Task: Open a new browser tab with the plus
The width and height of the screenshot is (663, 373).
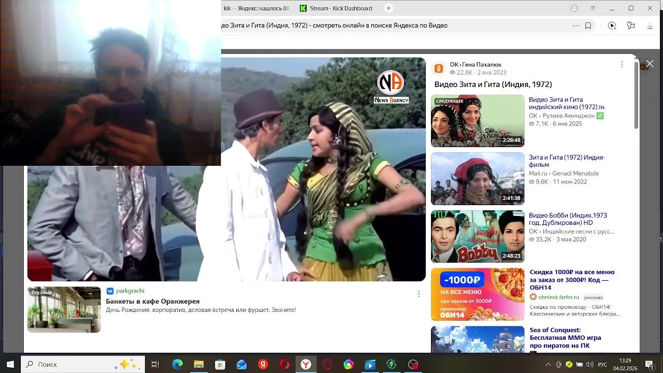Action: click(388, 8)
